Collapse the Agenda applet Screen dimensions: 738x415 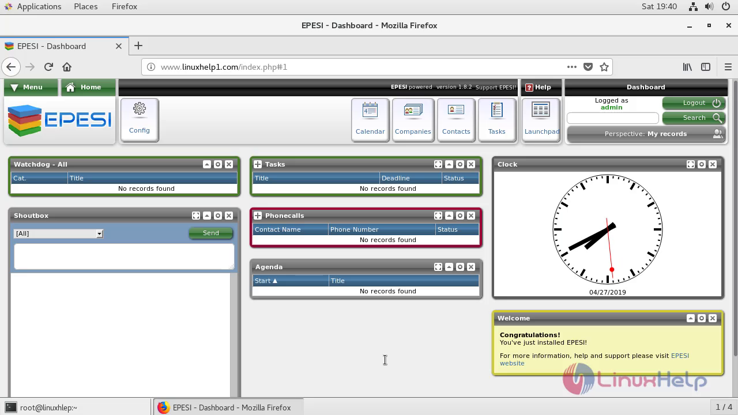click(449, 267)
